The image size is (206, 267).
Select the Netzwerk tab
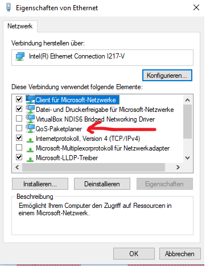(x=20, y=26)
